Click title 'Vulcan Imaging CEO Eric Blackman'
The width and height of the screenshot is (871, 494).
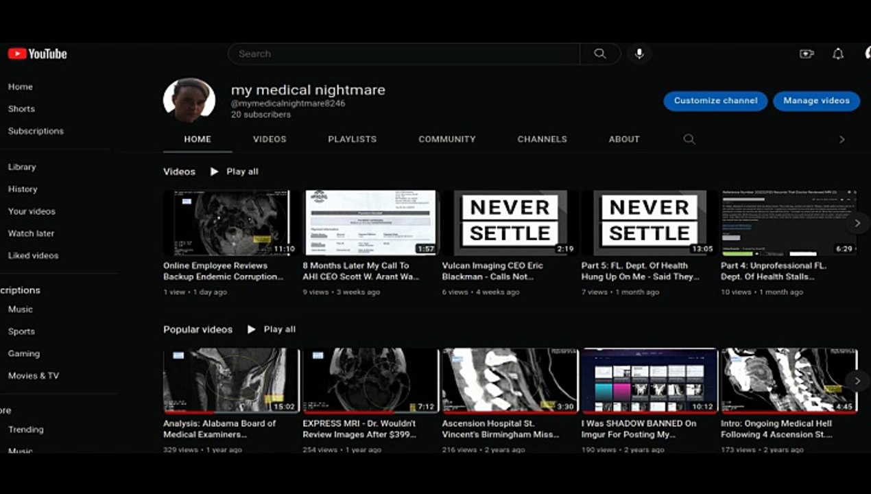[x=492, y=271]
